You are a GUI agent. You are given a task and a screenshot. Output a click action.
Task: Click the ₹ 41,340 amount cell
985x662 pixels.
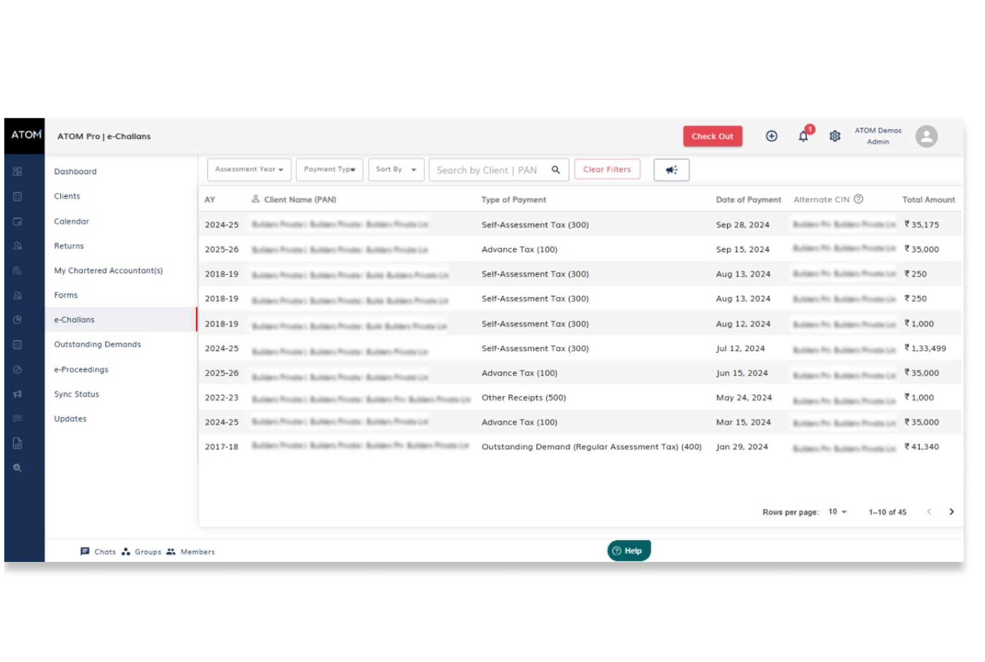pyautogui.click(x=922, y=447)
